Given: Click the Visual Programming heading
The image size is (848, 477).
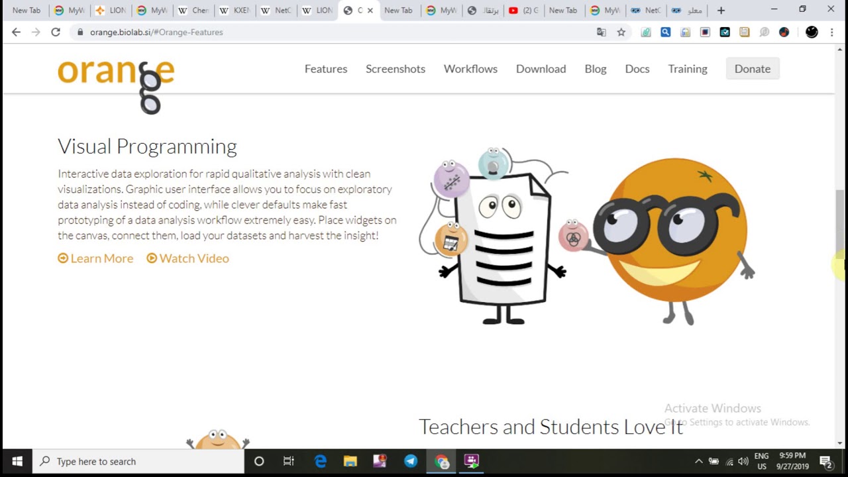Looking at the screenshot, I should tap(147, 146).
